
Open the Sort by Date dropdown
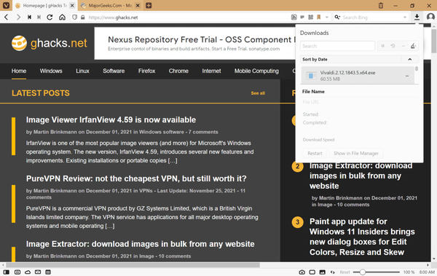tap(350, 60)
